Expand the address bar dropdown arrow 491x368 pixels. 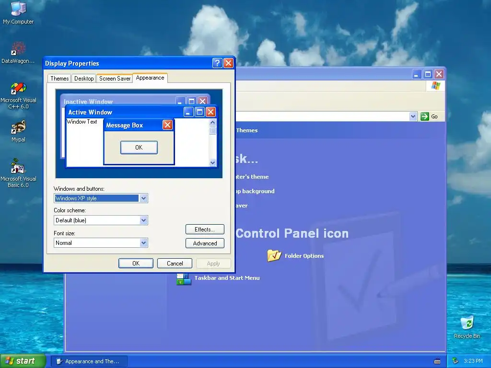pyautogui.click(x=413, y=116)
